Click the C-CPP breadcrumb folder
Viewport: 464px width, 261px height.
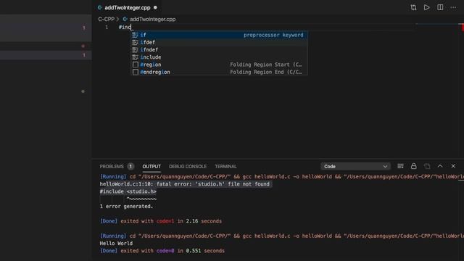pyautogui.click(x=107, y=20)
